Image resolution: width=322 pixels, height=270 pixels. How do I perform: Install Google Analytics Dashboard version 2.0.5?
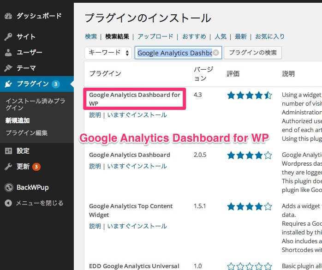point(137,166)
